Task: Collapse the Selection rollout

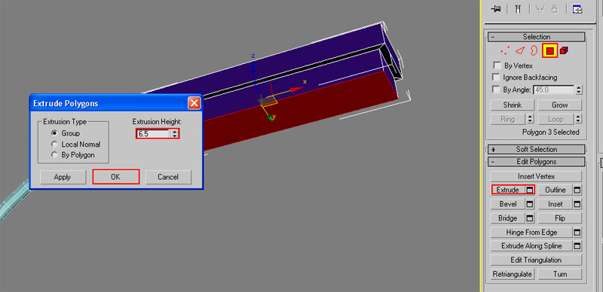Action: (537, 37)
